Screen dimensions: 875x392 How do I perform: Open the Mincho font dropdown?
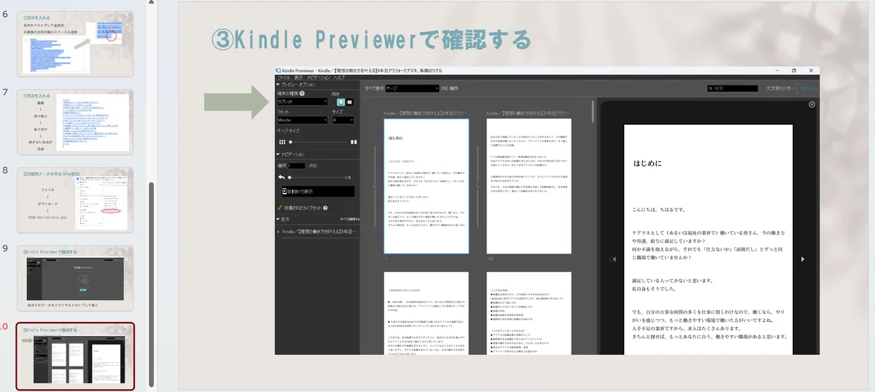pyautogui.click(x=303, y=120)
